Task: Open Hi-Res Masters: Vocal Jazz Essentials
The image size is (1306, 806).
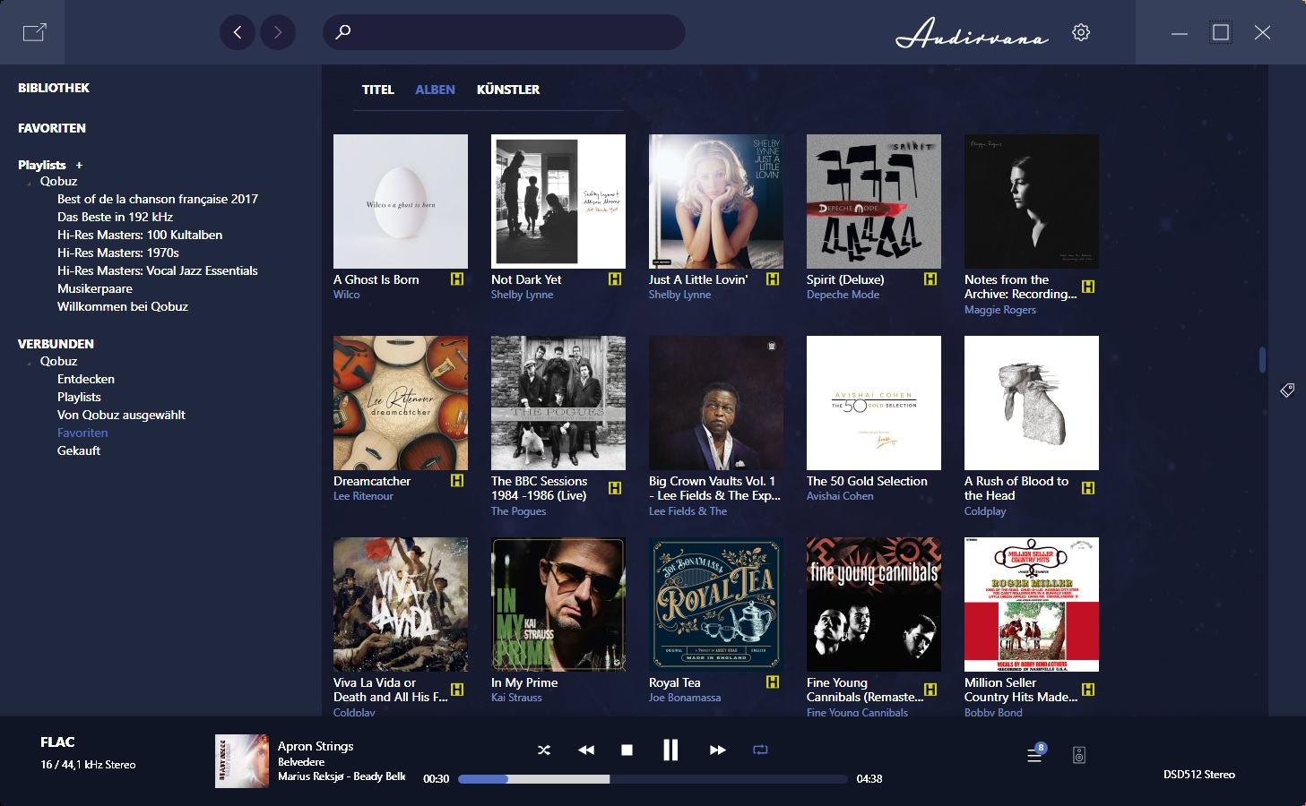Action: coord(158,270)
